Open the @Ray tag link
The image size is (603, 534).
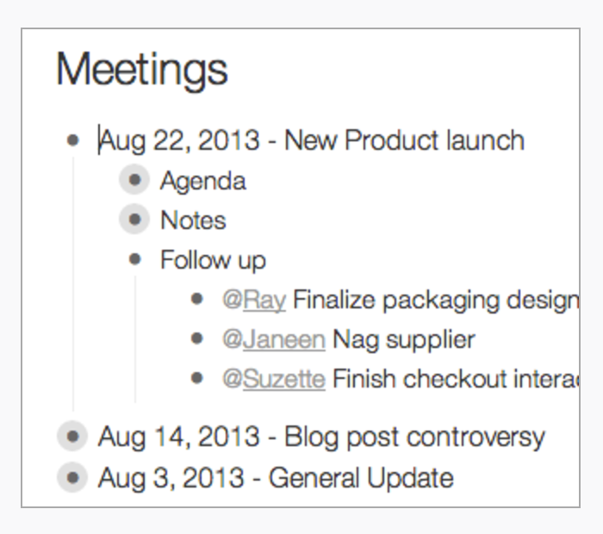pos(254,301)
